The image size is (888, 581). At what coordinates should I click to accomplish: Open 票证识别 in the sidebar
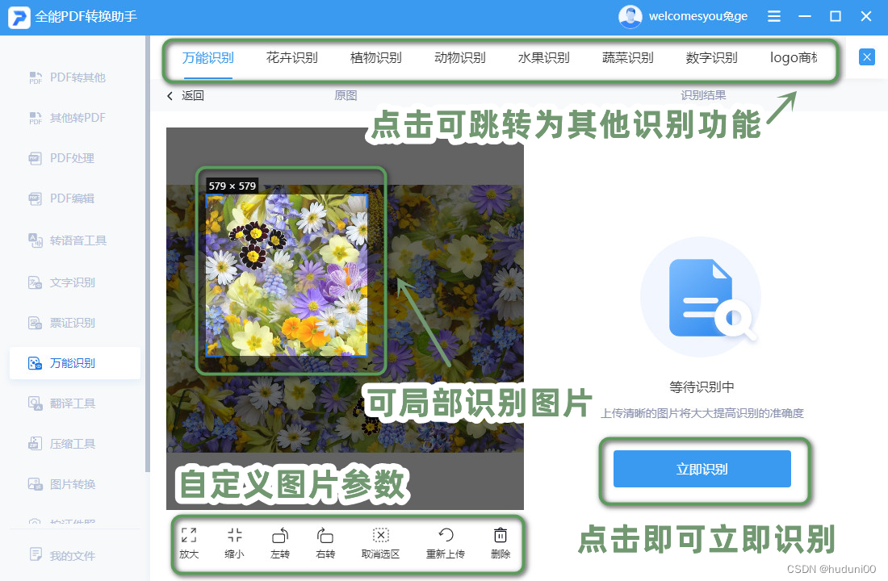(x=73, y=323)
